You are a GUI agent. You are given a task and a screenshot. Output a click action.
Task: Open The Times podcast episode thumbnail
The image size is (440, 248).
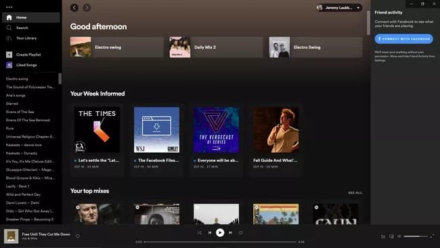coord(97,129)
